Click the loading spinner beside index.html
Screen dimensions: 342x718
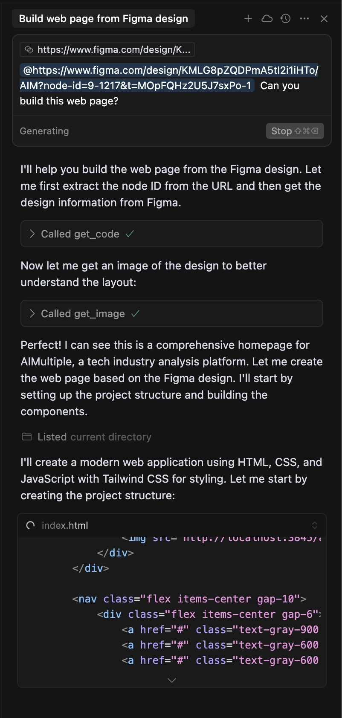pyautogui.click(x=31, y=525)
